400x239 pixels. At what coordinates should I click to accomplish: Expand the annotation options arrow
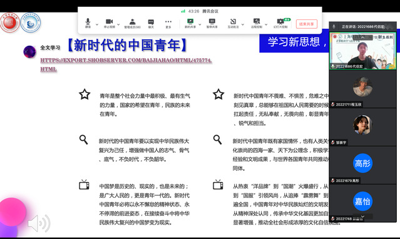tap(243, 24)
